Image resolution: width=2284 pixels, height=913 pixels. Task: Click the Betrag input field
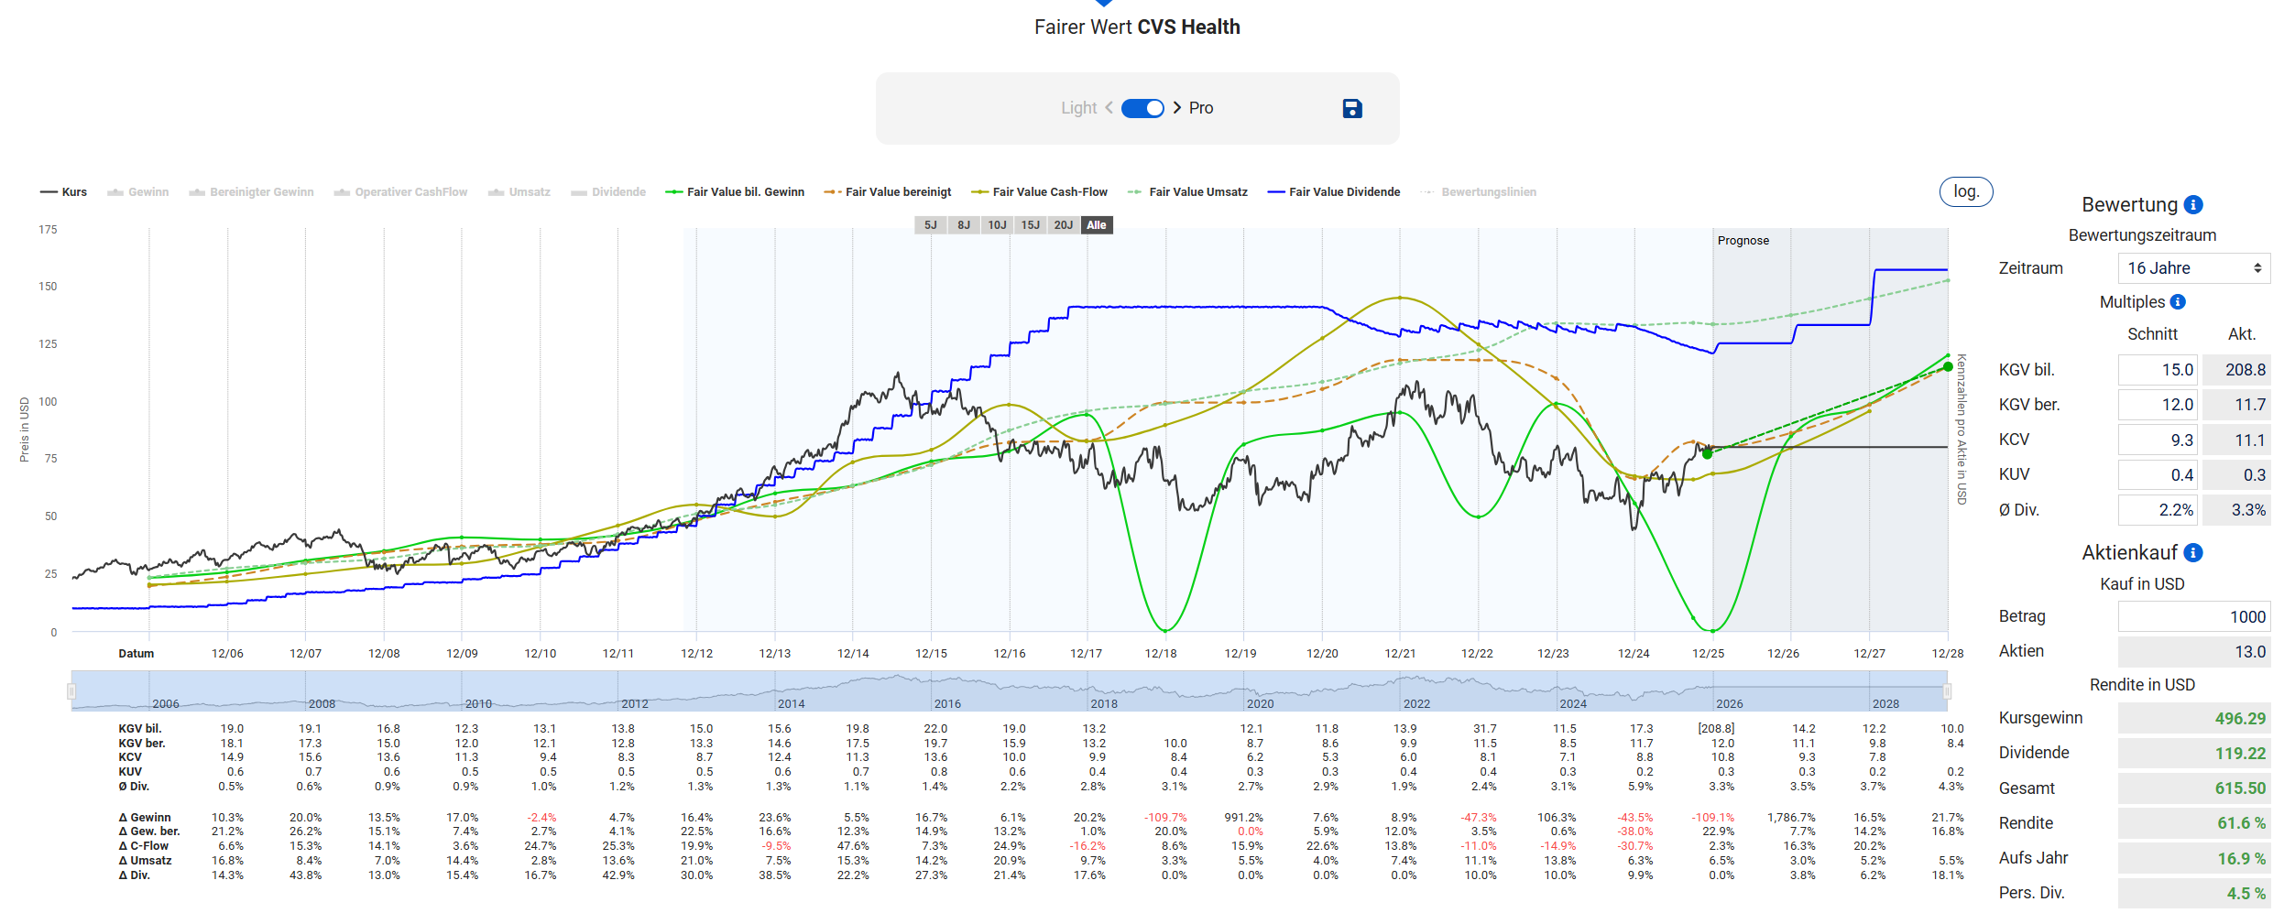tap(2193, 617)
